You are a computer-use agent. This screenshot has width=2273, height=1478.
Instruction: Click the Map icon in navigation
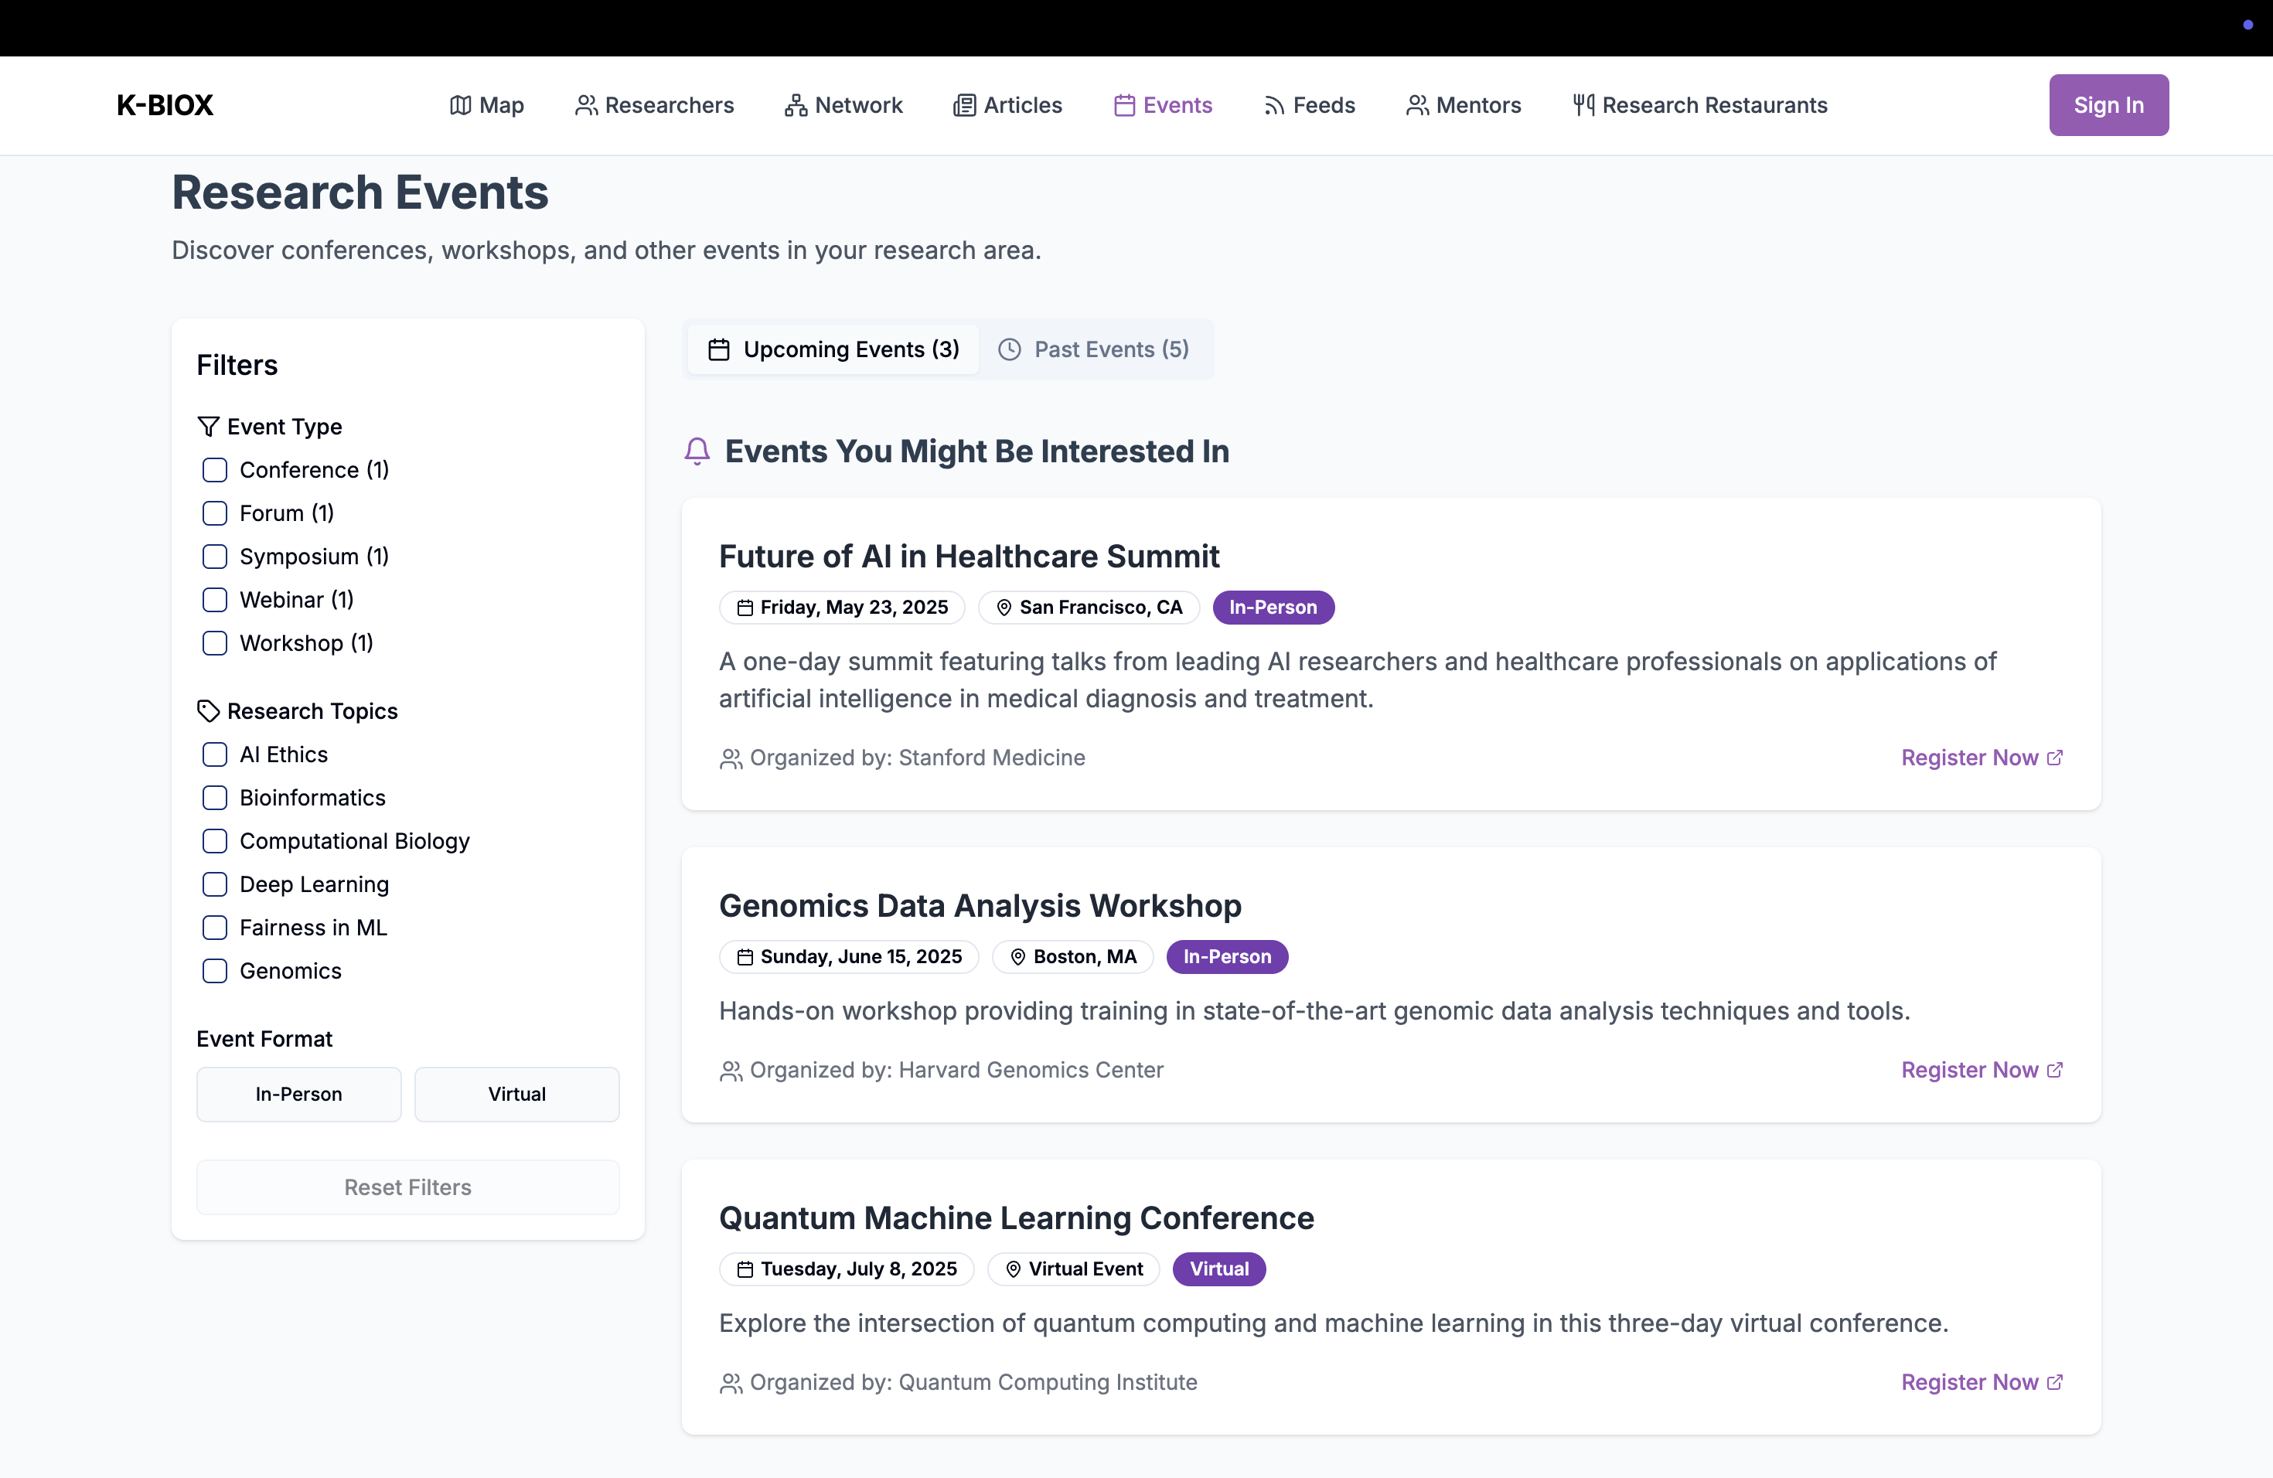pos(460,105)
